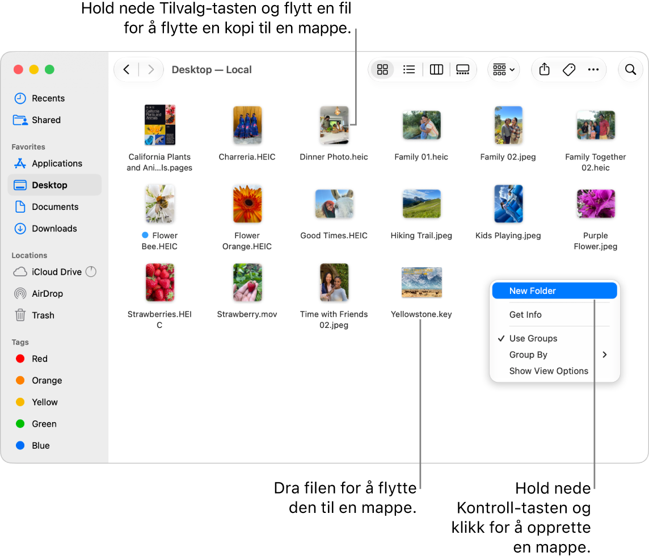Click the Share toolbar icon
The image size is (649, 560).
[x=544, y=70]
